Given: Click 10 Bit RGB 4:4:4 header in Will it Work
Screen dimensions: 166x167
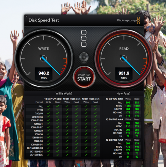Looking at the screenshot, I should point(72,99).
